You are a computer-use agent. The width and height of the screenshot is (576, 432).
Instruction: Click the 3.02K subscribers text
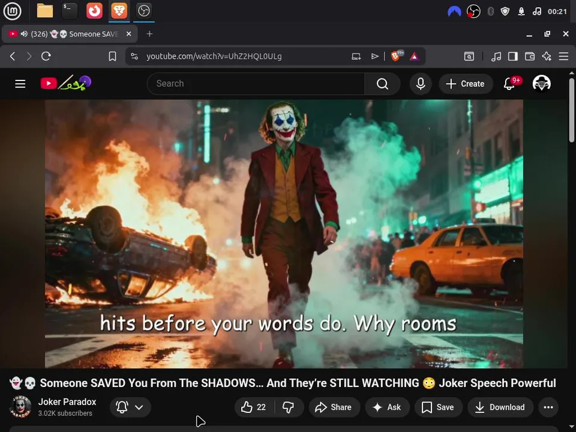65,413
